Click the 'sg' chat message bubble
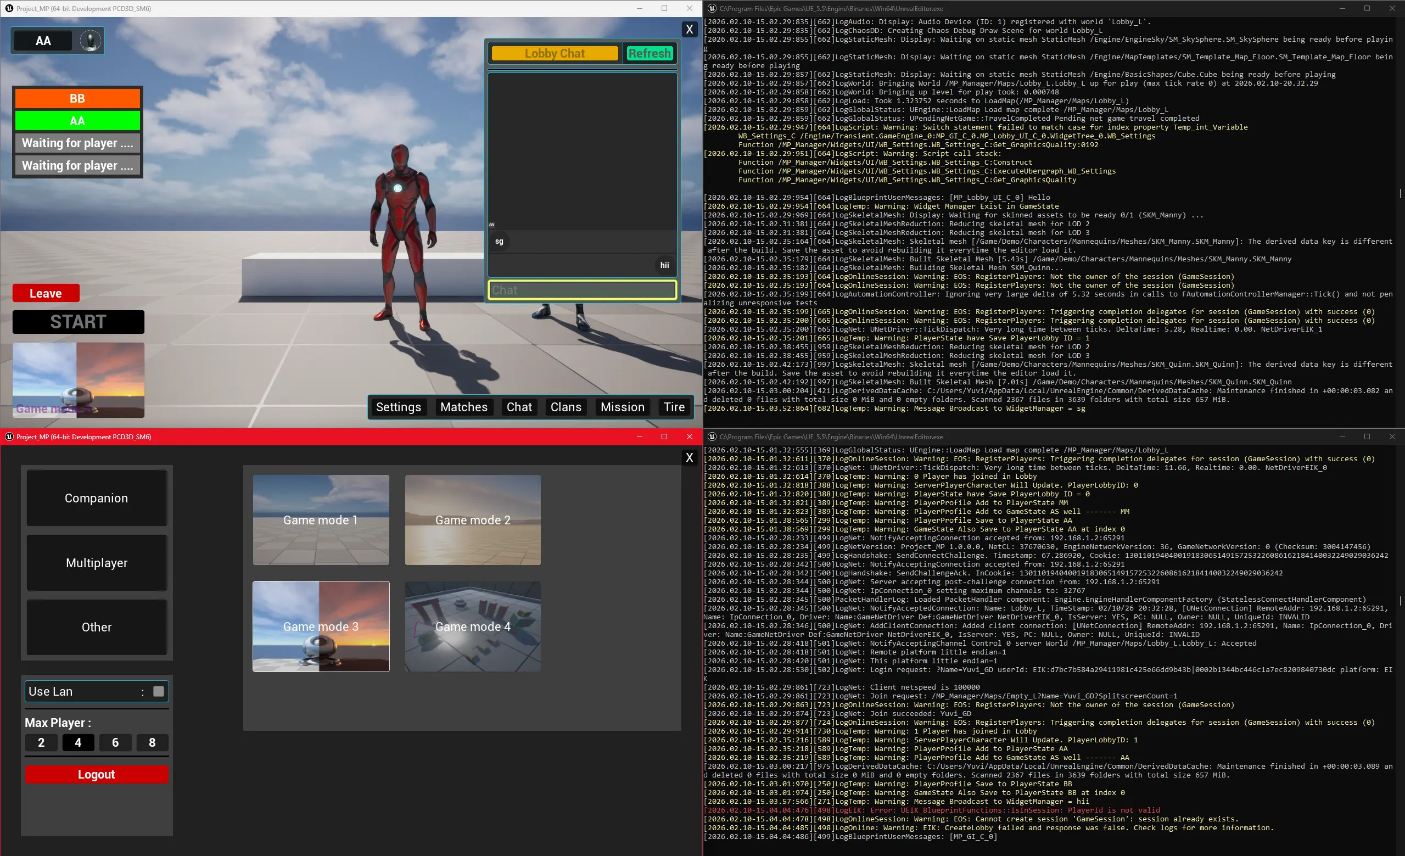This screenshot has height=856, width=1405. 499,241
